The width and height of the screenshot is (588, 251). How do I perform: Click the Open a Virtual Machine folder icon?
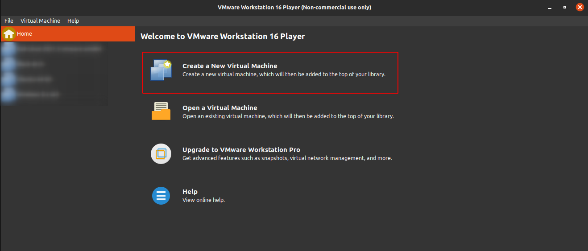pos(161,111)
